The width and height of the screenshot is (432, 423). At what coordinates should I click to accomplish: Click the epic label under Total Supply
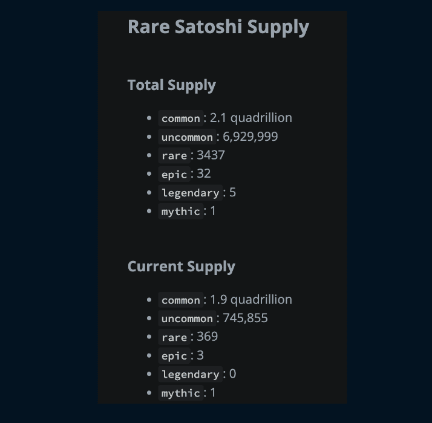point(174,174)
